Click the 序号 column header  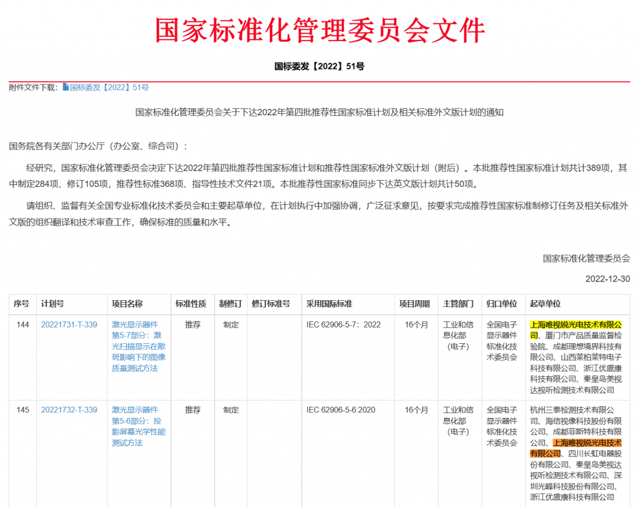point(22,304)
